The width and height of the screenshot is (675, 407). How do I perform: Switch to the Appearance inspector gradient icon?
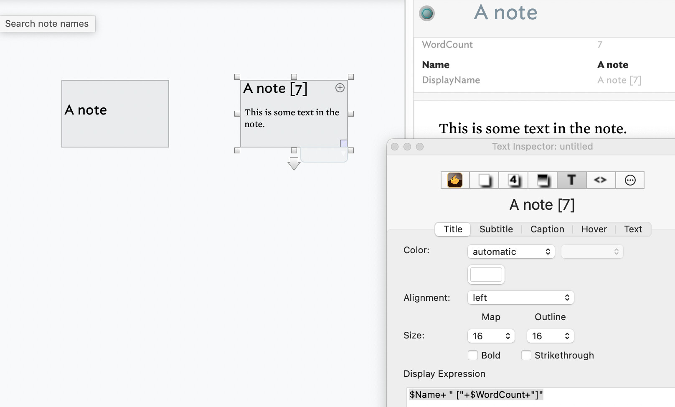pos(543,180)
